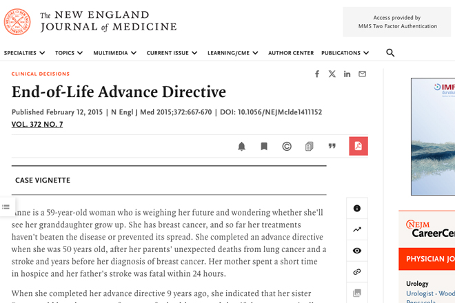
Task: View article metrics trend icon
Action: [x=357, y=229]
